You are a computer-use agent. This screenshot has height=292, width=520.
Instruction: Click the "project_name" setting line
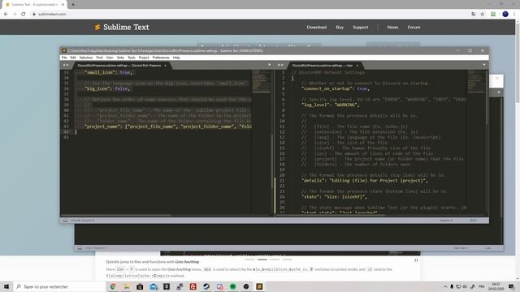pos(167,127)
